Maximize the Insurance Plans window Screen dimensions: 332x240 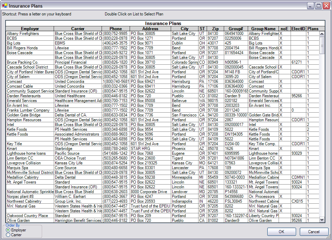318,6
